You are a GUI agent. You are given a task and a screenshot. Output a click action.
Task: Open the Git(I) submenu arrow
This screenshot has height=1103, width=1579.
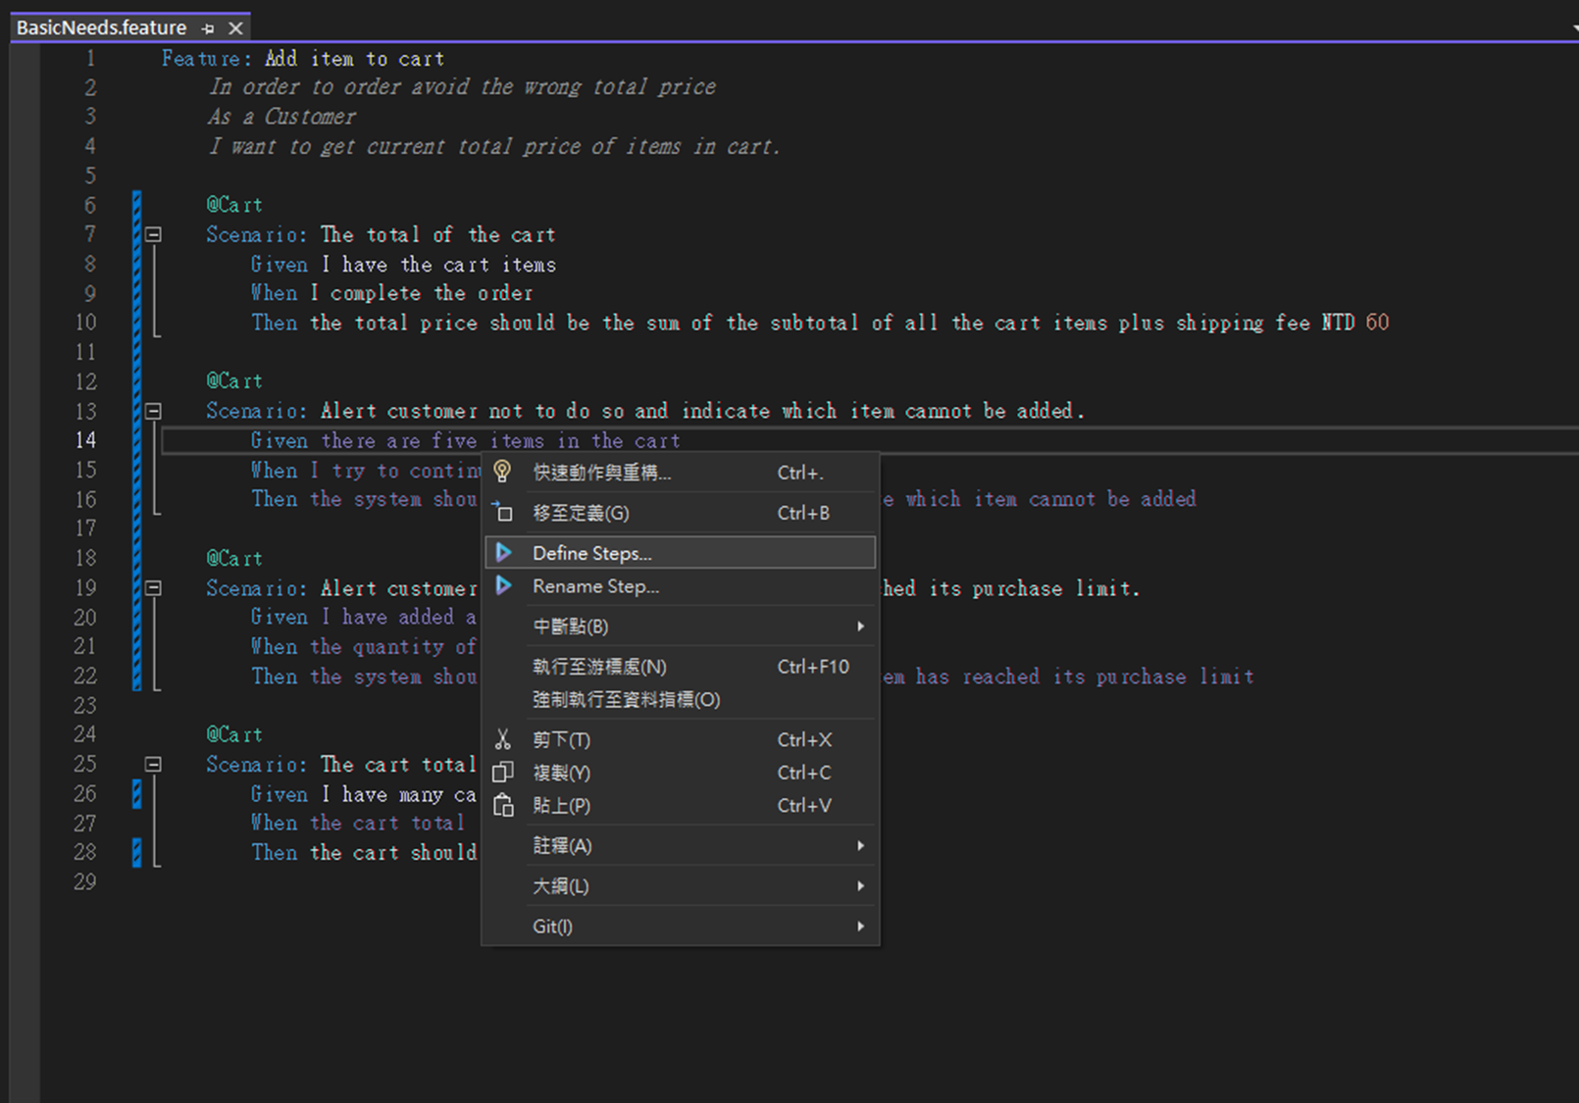[860, 927]
